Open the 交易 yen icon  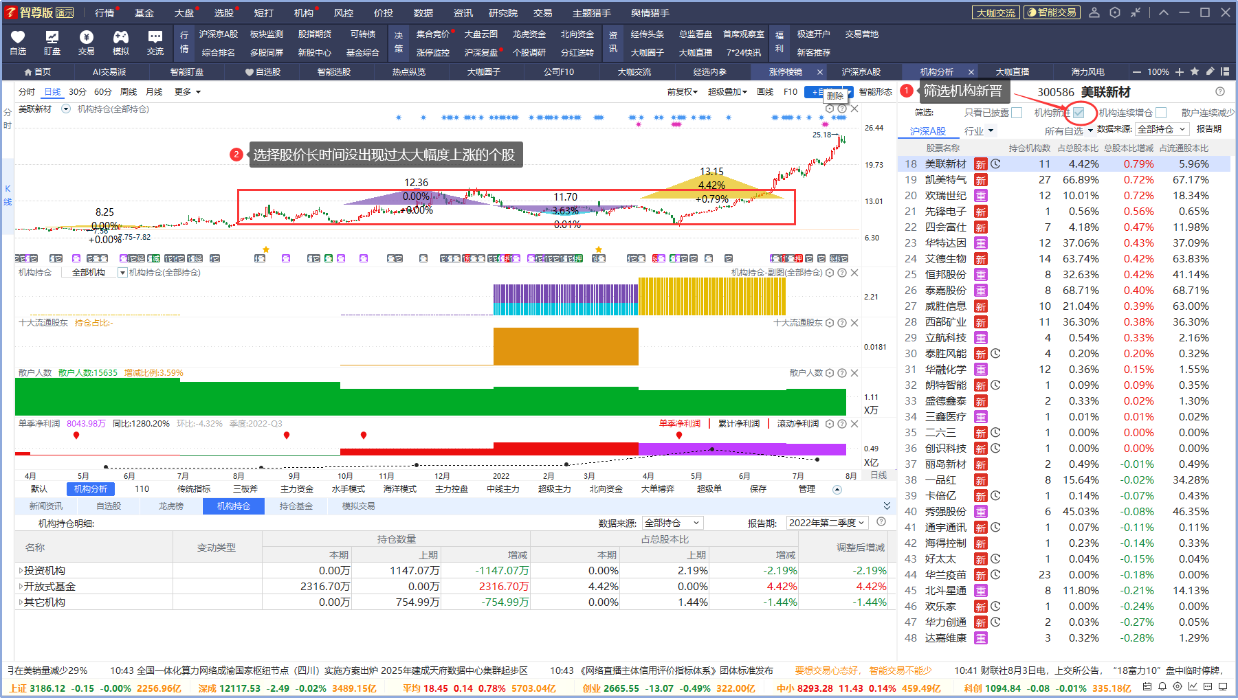[x=87, y=43]
